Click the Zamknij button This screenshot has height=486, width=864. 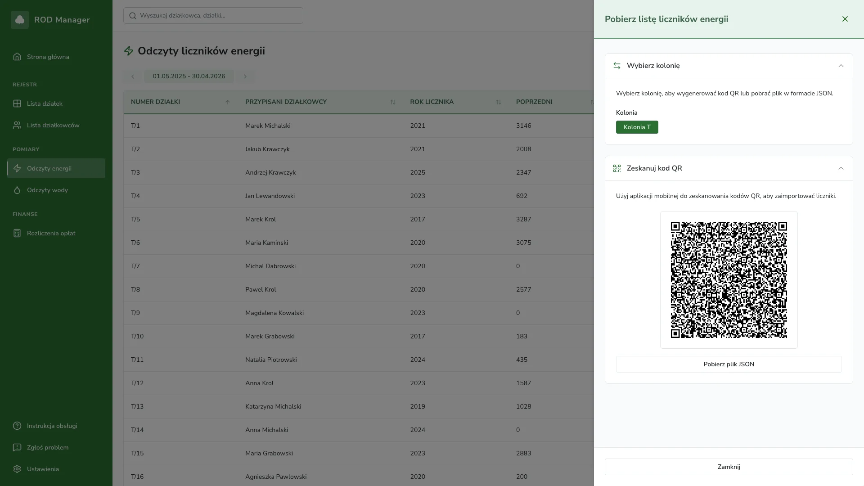[729, 467]
